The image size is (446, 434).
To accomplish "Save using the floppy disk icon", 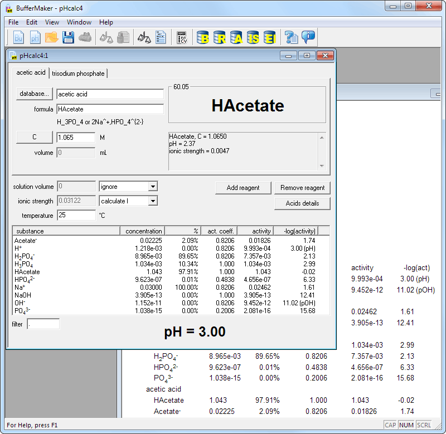I will [68, 37].
